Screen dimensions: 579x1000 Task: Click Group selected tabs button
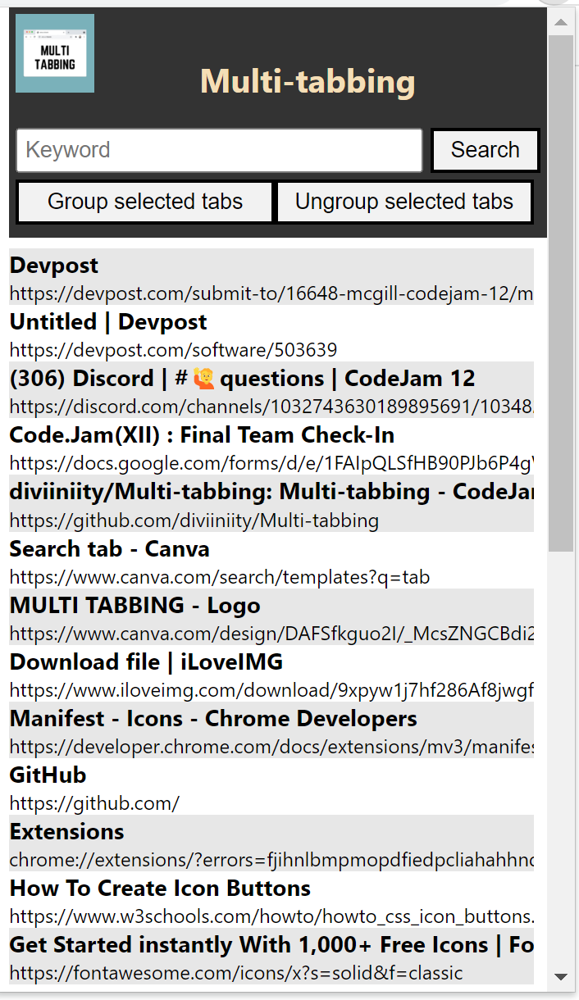pyautogui.click(x=145, y=202)
